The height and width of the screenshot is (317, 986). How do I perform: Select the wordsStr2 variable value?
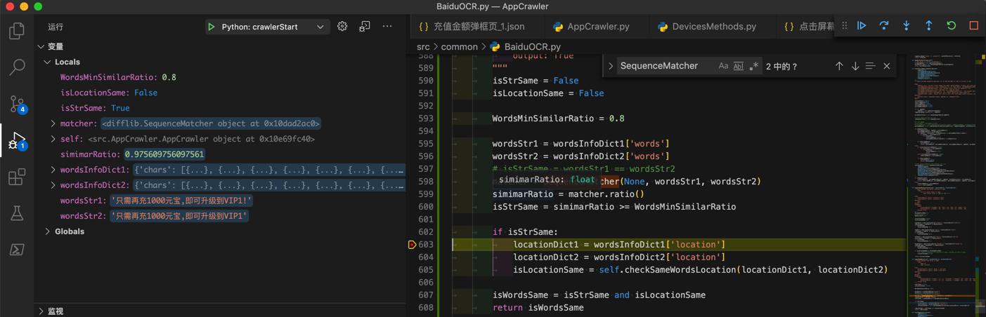click(180, 216)
